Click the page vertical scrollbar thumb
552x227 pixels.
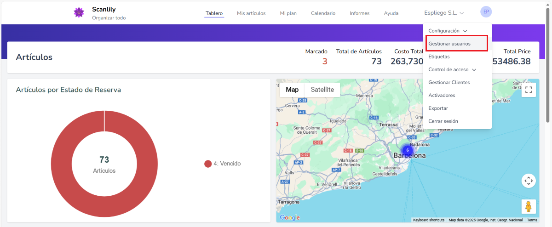[547, 65]
